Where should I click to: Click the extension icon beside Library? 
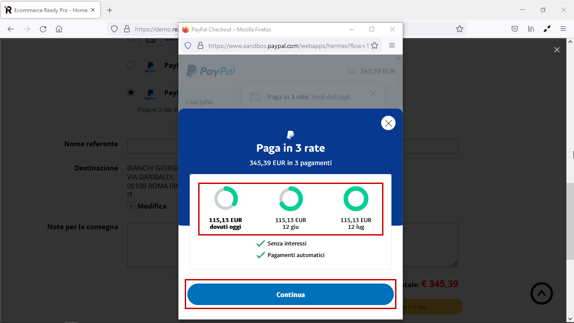pos(547,29)
